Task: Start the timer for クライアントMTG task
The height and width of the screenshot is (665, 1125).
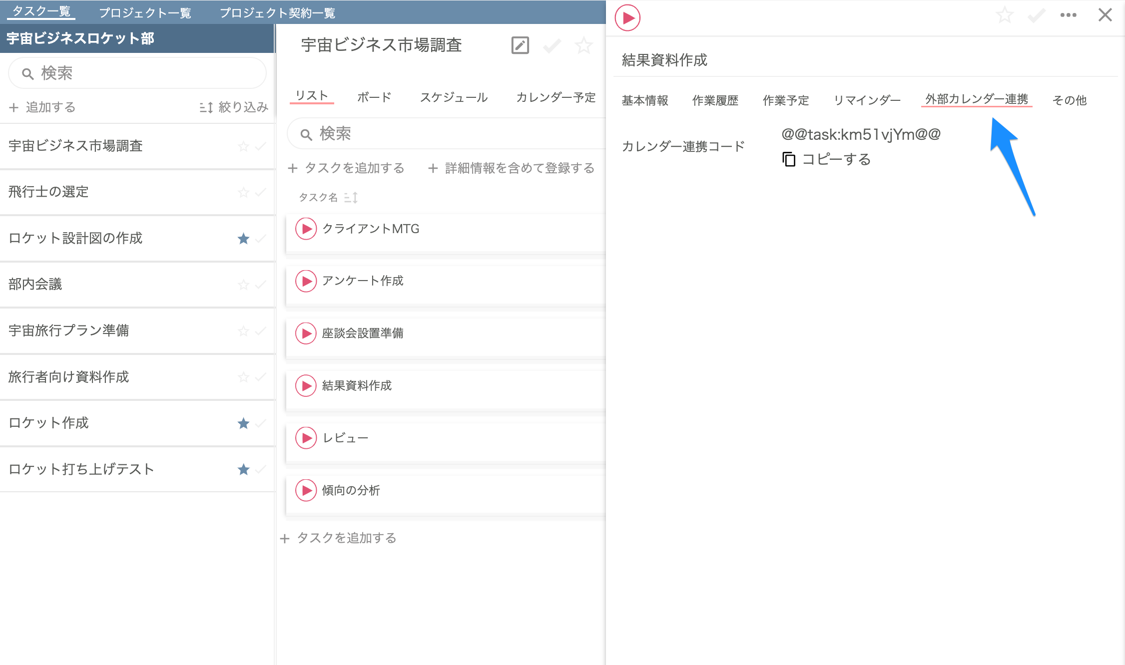Action: tap(306, 229)
